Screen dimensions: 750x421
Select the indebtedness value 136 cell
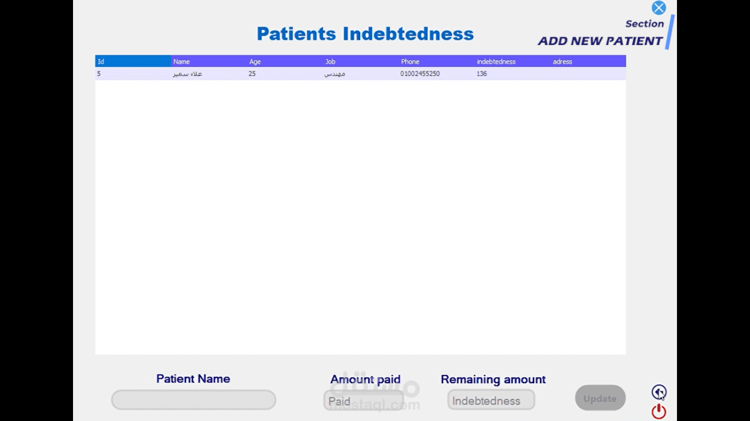pyautogui.click(x=482, y=73)
